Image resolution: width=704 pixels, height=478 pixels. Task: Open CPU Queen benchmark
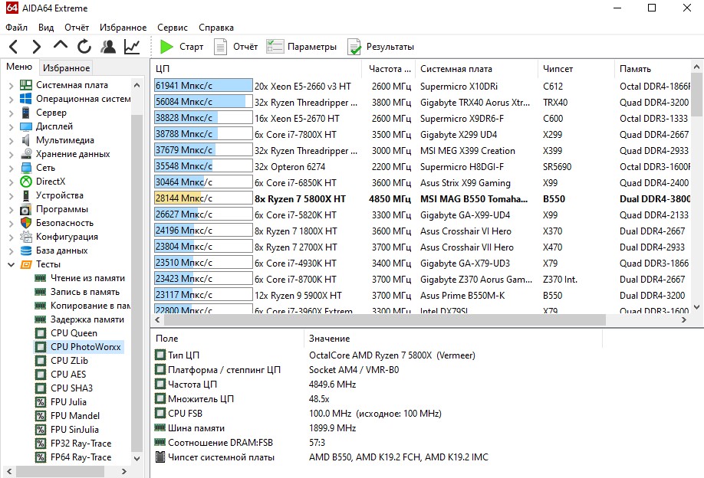(x=74, y=333)
